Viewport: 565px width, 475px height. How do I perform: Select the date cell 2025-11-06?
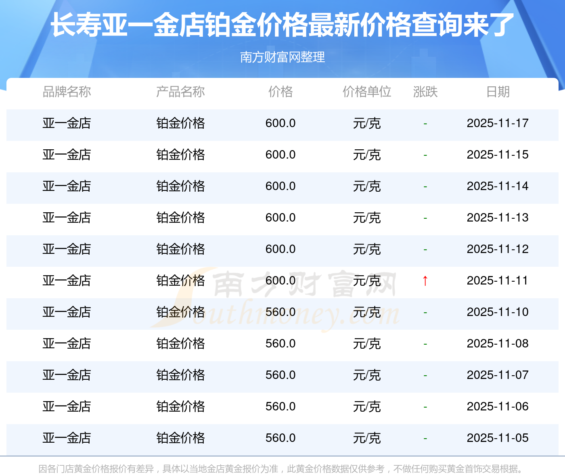(x=498, y=406)
